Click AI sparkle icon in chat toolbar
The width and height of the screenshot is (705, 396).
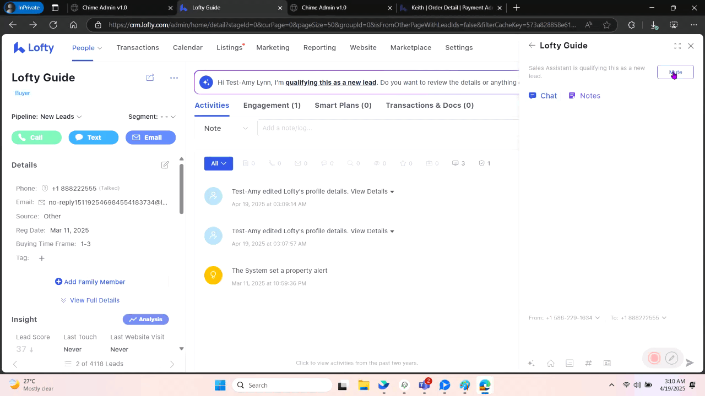tap(531, 363)
